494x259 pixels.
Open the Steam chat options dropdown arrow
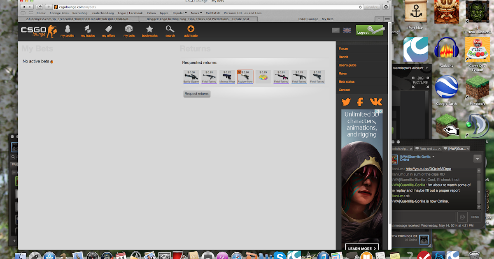[x=478, y=159]
